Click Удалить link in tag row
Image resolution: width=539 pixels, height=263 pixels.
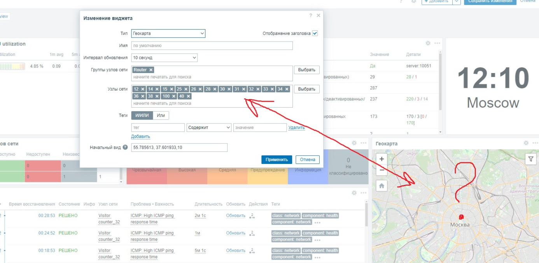(297, 127)
